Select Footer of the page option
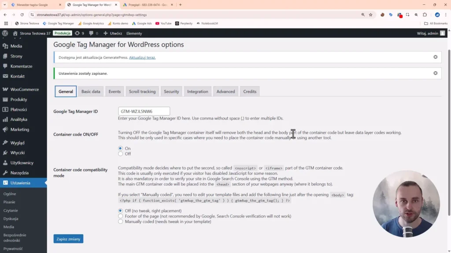 click(120, 216)
